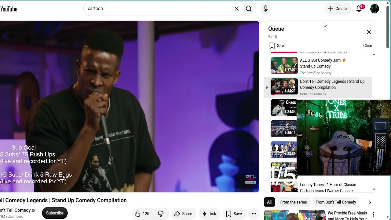391x220 pixels.
Task: Subscribe to the Don't Tell Comedy channel
Action: click(55, 213)
